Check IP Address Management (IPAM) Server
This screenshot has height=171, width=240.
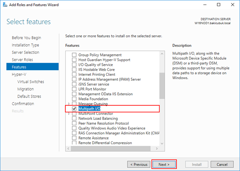click(x=74, y=79)
